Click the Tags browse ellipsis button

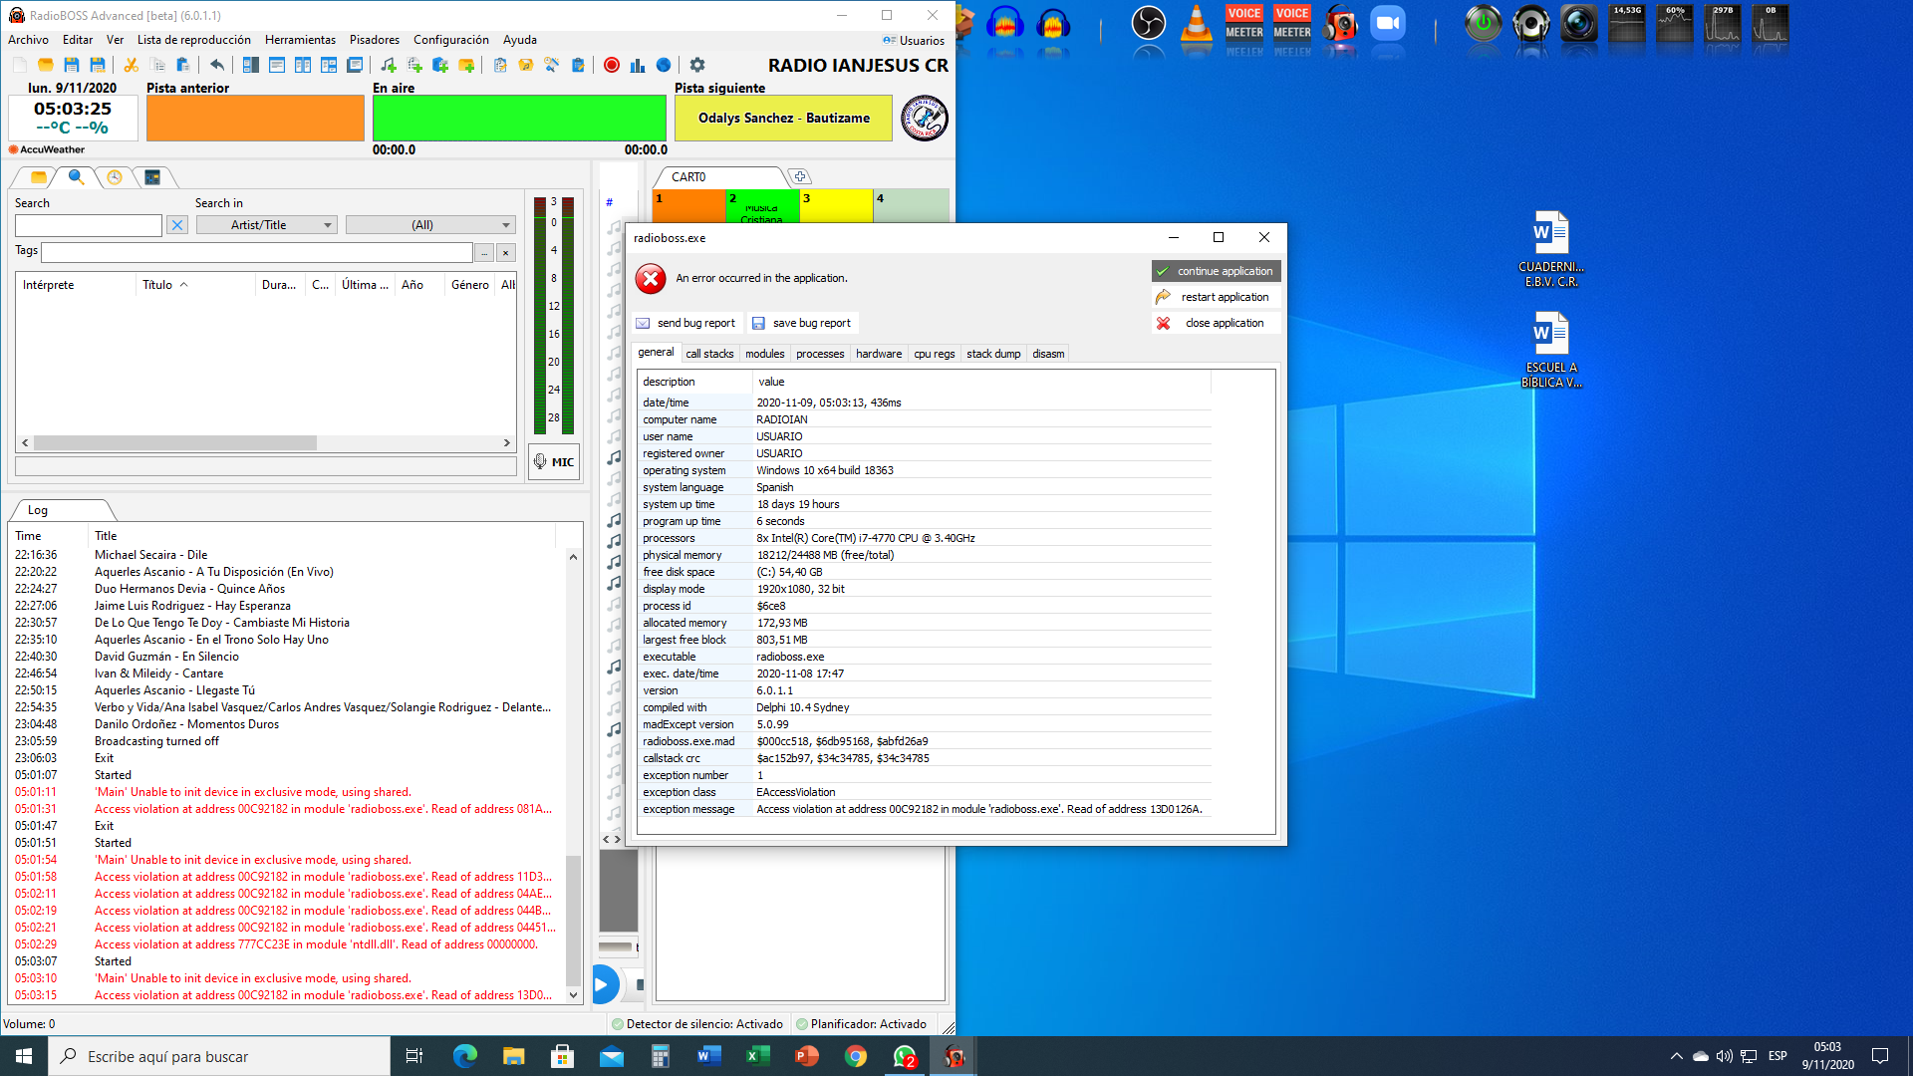pyautogui.click(x=484, y=253)
